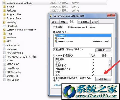Select the autoexec.bat file icon

(x=4, y=45)
